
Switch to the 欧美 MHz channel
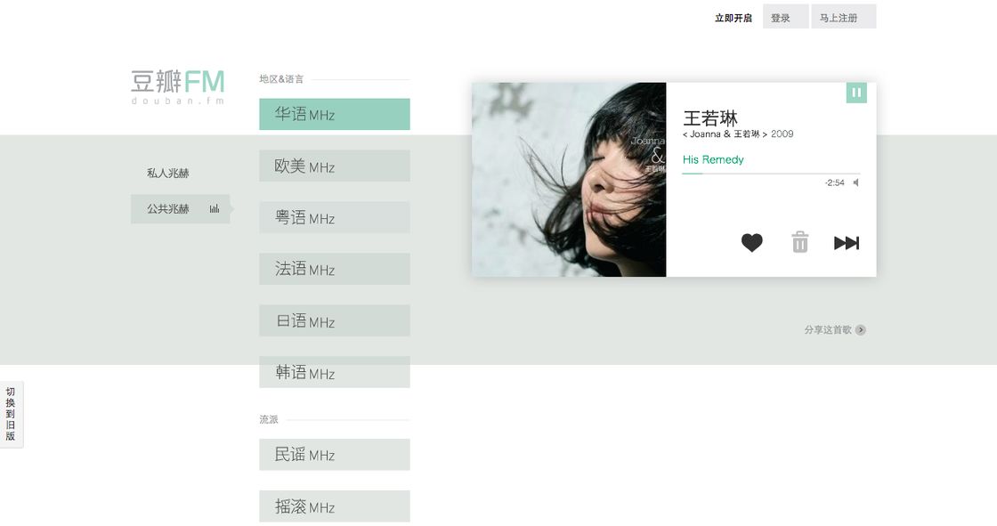click(x=335, y=166)
